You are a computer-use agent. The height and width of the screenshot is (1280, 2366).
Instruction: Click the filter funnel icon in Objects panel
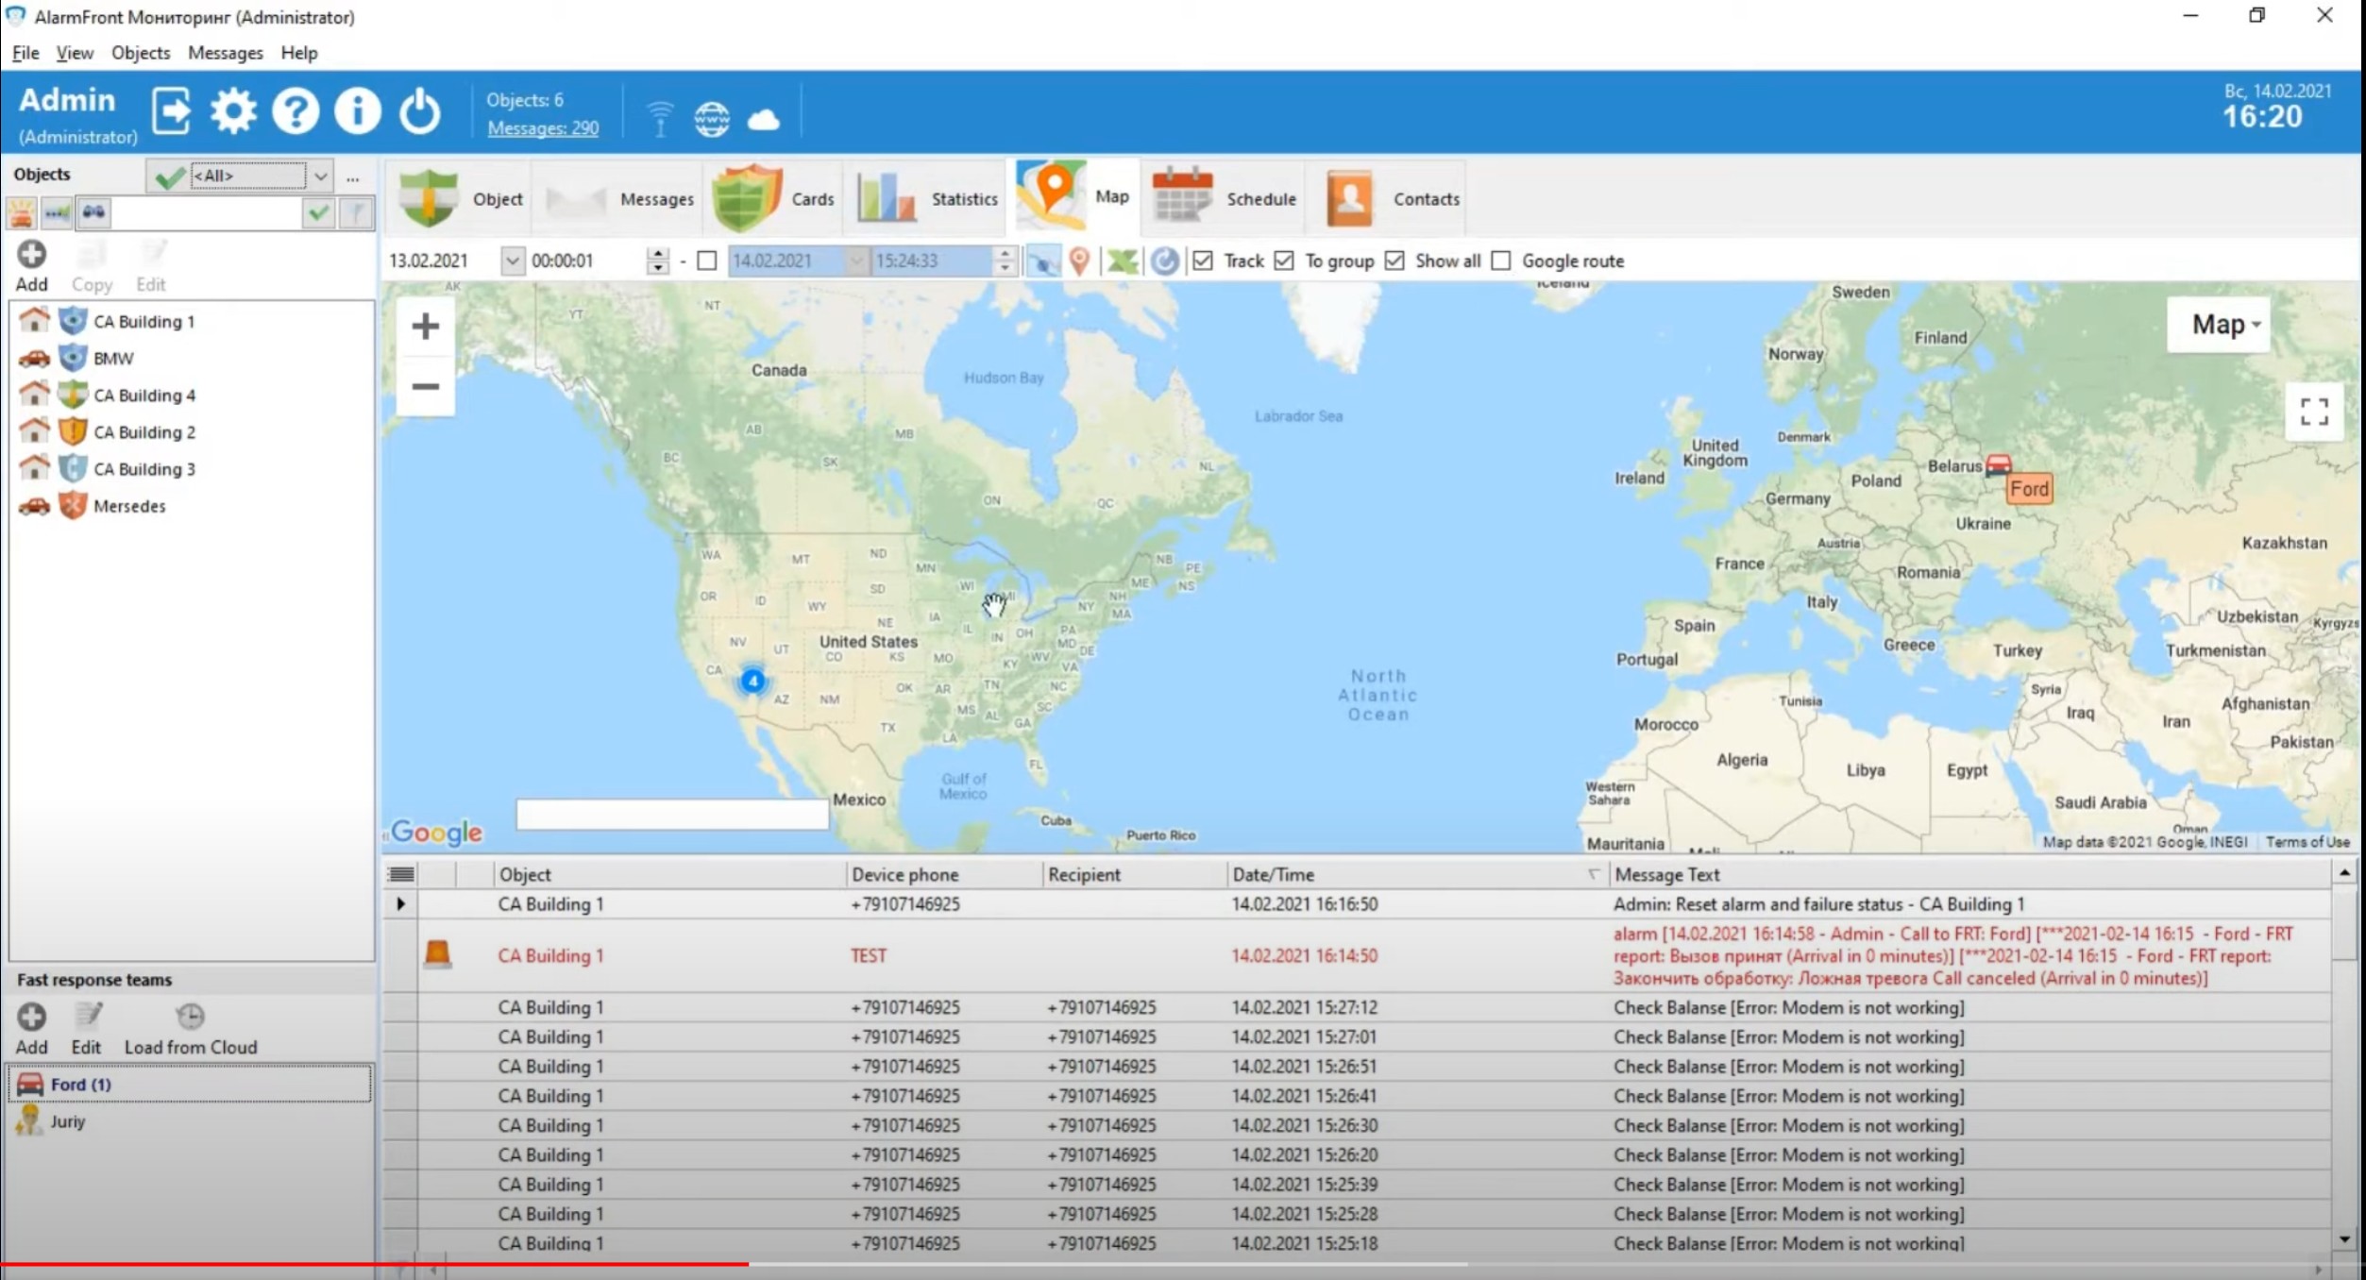[356, 213]
